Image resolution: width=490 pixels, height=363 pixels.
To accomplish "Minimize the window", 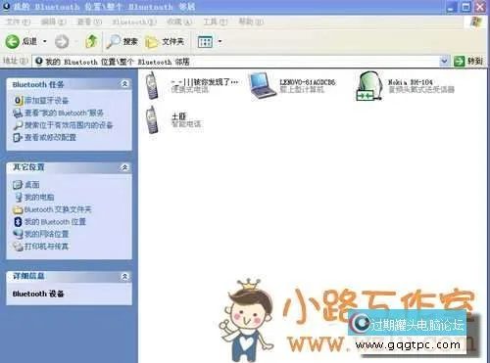I will [452, 7].
